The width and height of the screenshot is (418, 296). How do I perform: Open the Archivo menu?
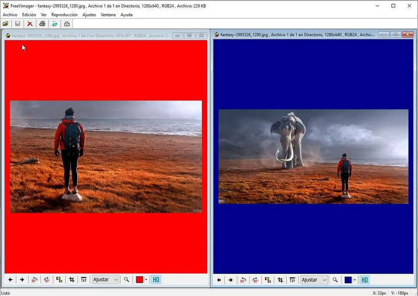pyautogui.click(x=10, y=15)
